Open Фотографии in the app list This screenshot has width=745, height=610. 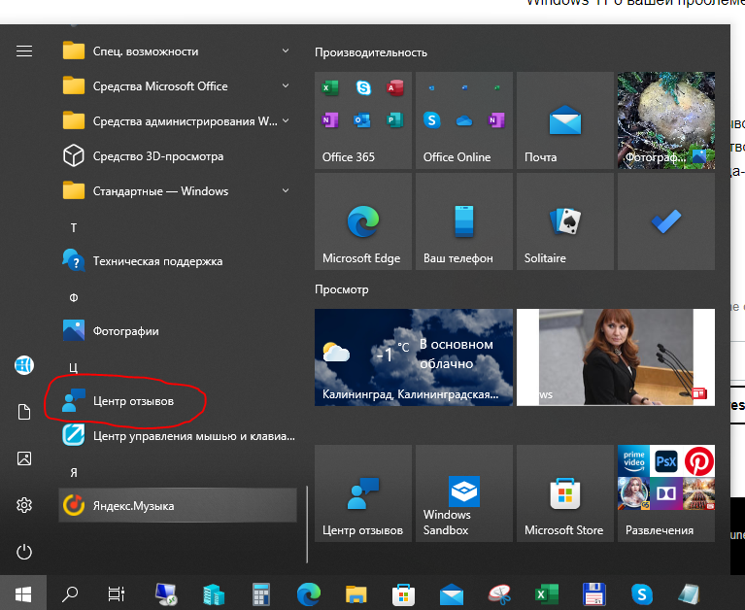click(x=178, y=330)
